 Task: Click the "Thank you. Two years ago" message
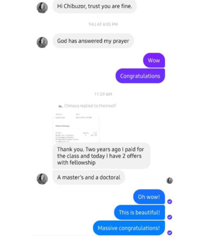pos(101,156)
